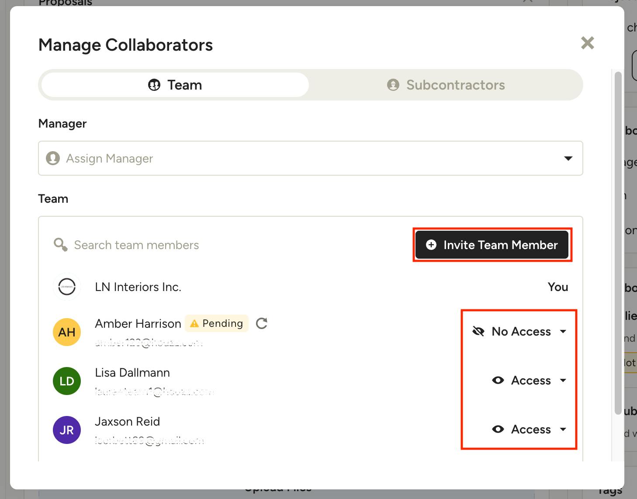Click the magnifier search icon
This screenshot has width=637, height=499.
pyautogui.click(x=60, y=245)
